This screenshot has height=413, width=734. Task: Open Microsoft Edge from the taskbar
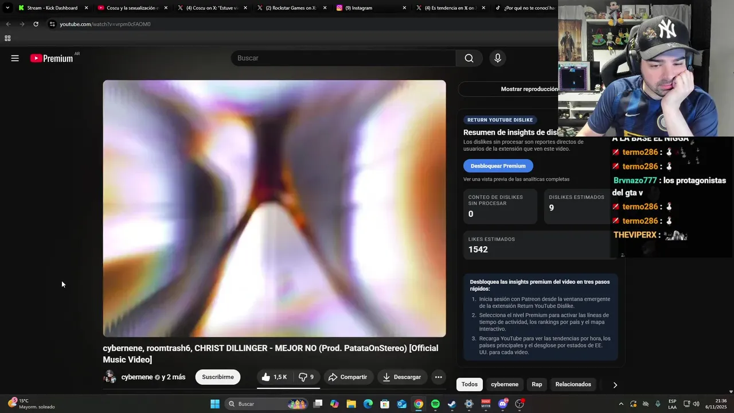click(x=368, y=404)
